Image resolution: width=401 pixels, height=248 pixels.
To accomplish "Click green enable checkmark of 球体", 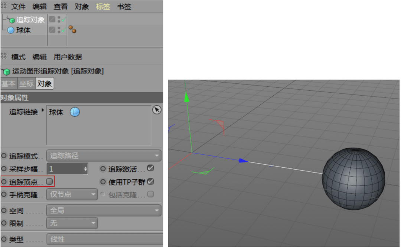I will click(64, 30).
